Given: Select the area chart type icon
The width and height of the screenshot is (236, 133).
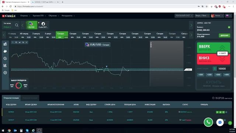Looking at the screenshot, I should (20, 42).
